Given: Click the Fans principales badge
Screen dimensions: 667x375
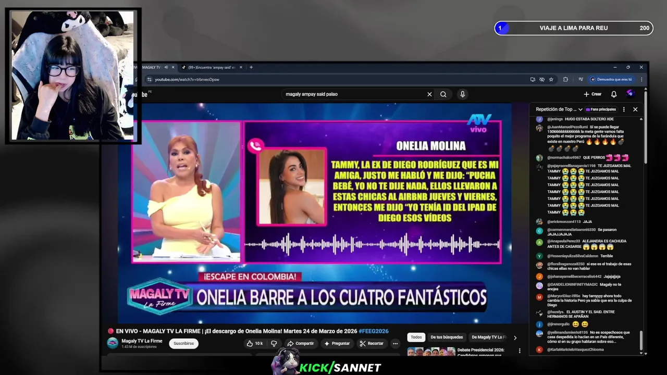Looking at the screenshot, I should point(601,109).
